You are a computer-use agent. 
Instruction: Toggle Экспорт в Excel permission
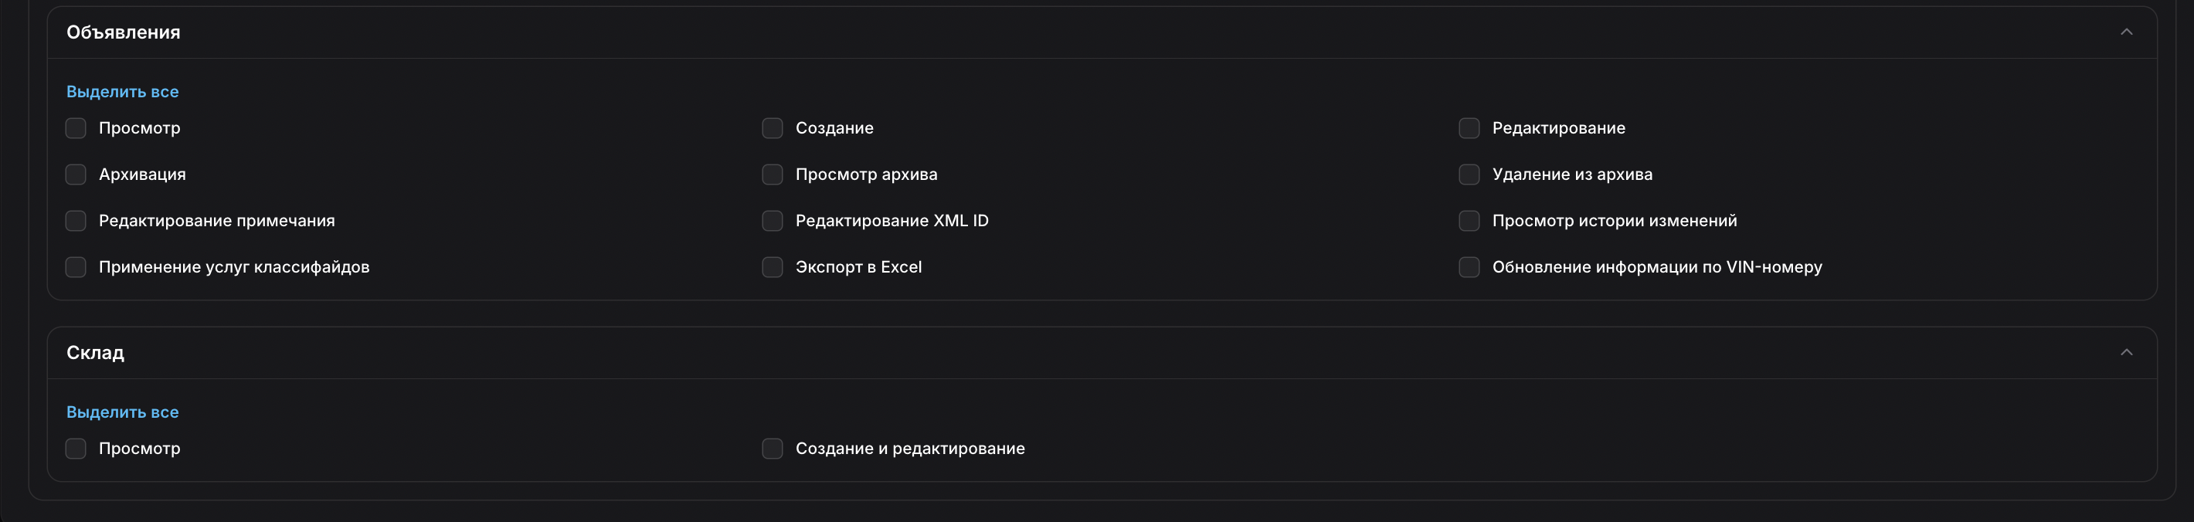tap(773, 267)
